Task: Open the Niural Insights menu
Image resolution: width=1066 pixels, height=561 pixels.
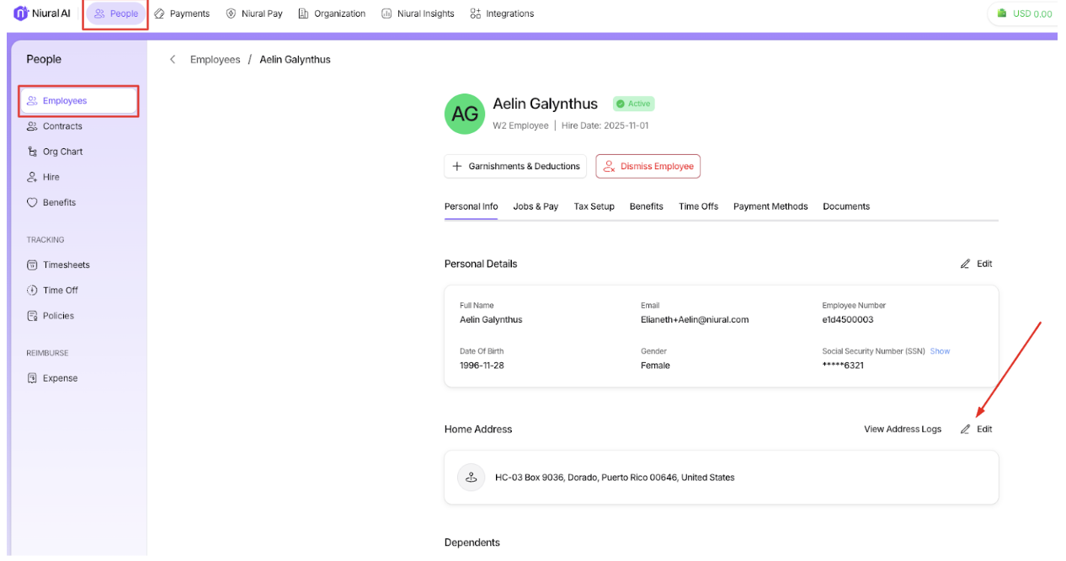Action: pyautogui.click(x=418, y=13)
